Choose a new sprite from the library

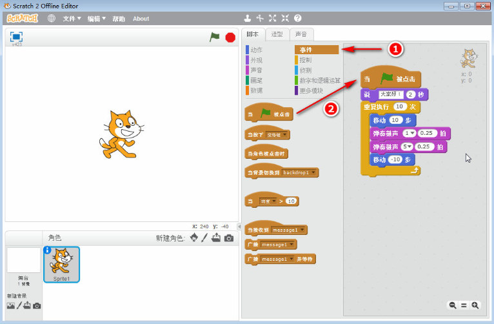194,238
